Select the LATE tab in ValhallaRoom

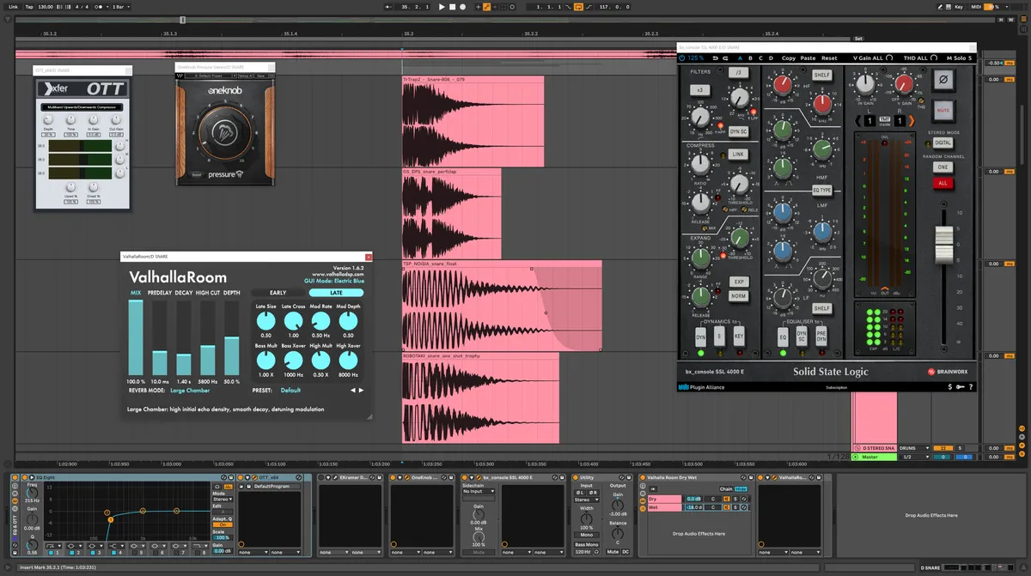pos(336,293)
